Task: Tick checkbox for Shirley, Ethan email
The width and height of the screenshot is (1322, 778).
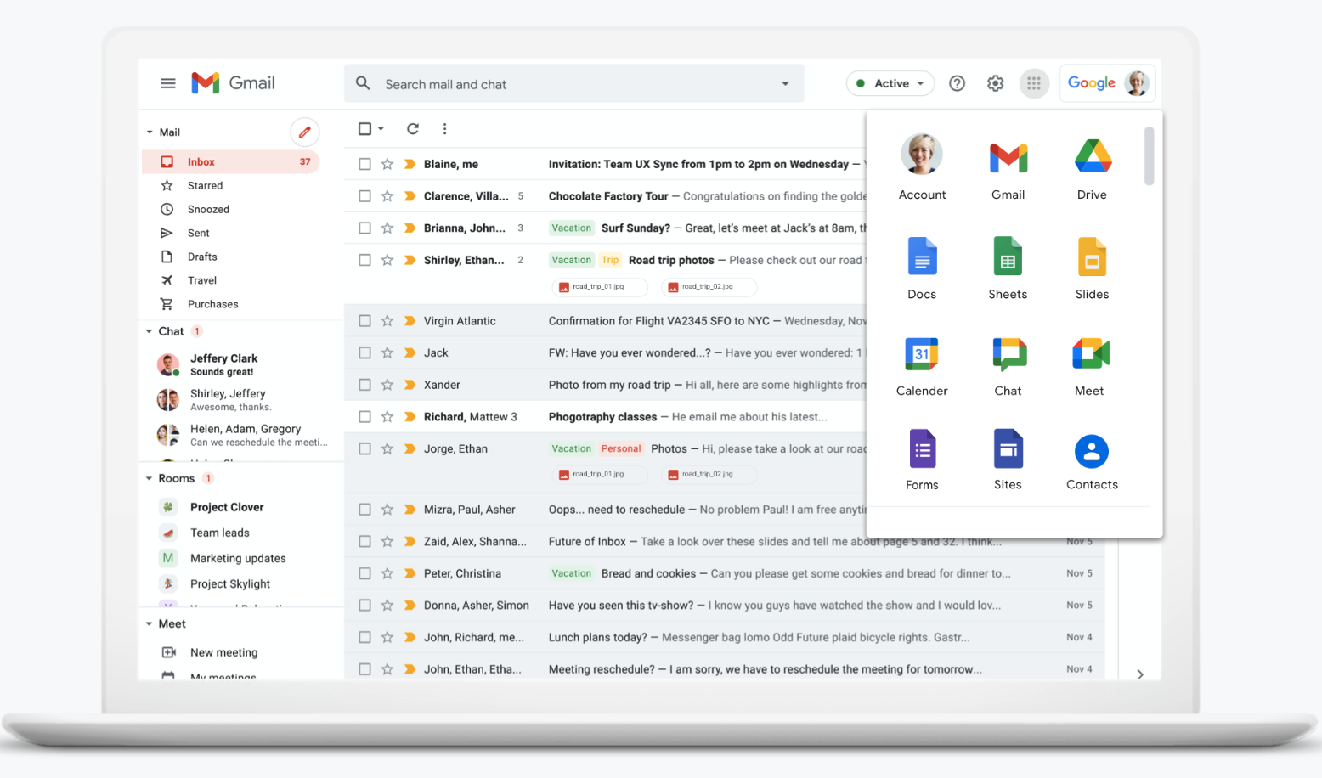Action: coord(364,260)
